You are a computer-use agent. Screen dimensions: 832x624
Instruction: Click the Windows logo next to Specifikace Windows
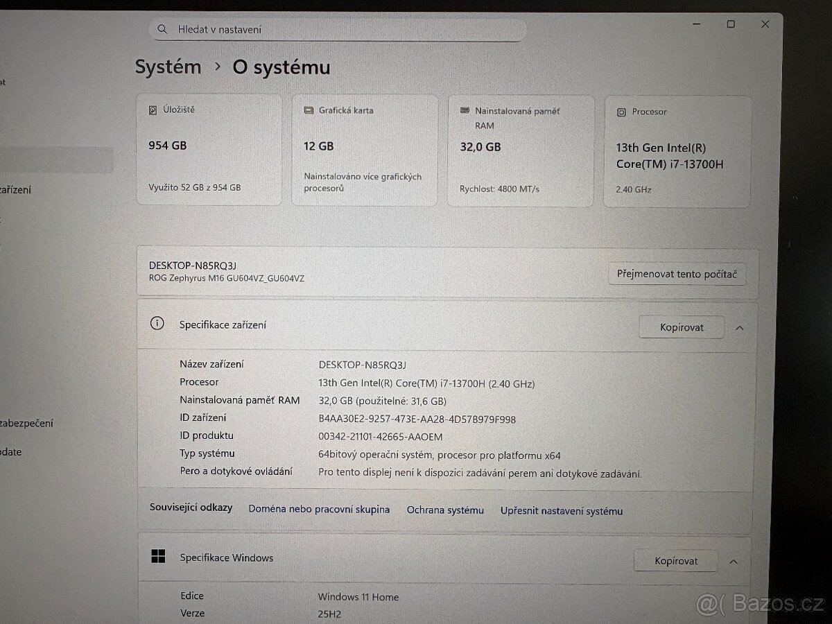(x=159, y=556)
